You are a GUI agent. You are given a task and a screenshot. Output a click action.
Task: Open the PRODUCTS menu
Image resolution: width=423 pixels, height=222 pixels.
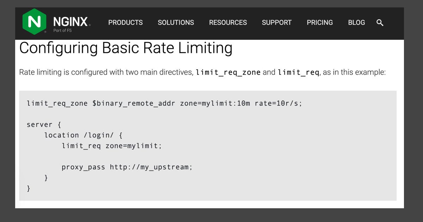pyautogui.click(x=125, y=23)
